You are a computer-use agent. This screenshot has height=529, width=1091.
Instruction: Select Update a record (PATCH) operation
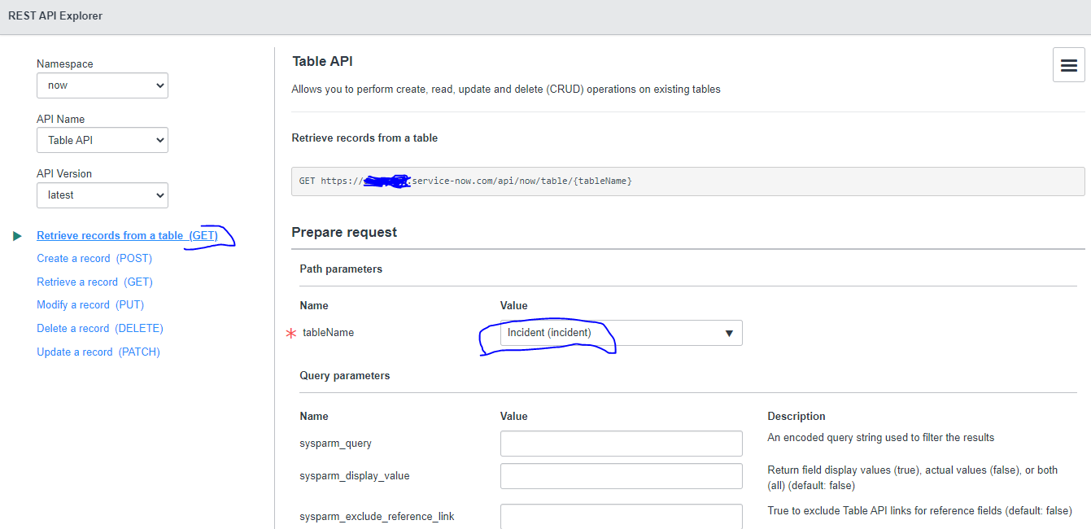[x=98, y=351]
